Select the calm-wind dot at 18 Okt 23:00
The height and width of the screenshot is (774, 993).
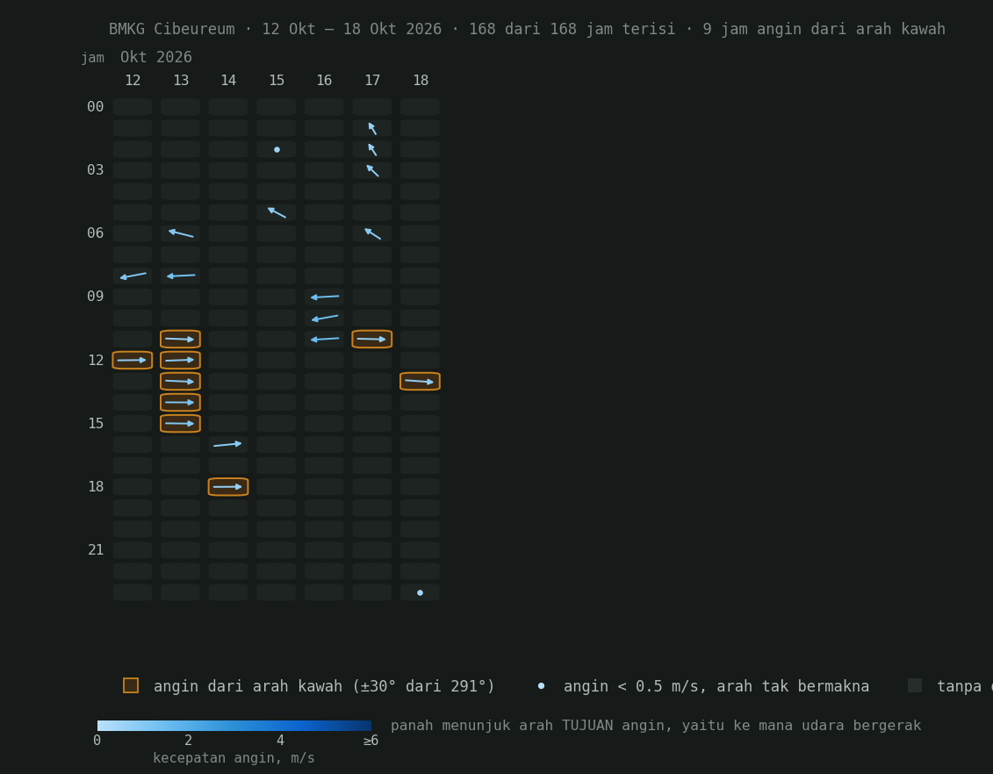420,593
